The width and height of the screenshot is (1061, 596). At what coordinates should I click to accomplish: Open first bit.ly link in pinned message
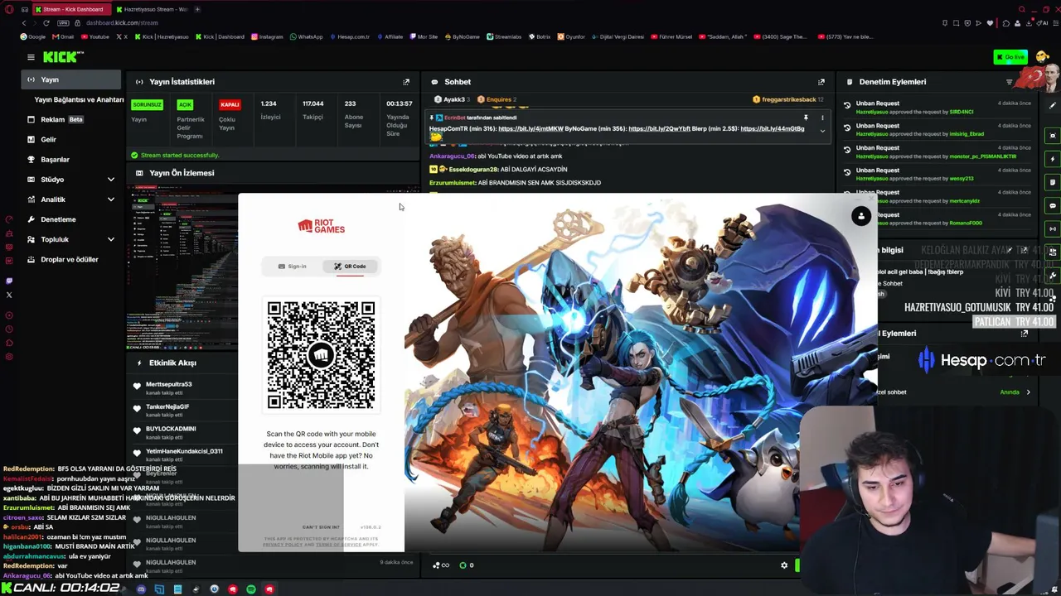(530, 129)
